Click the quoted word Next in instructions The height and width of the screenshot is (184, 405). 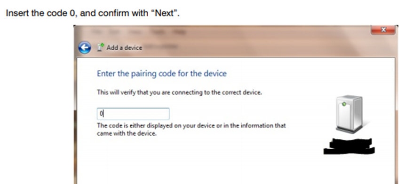[165, 13]
